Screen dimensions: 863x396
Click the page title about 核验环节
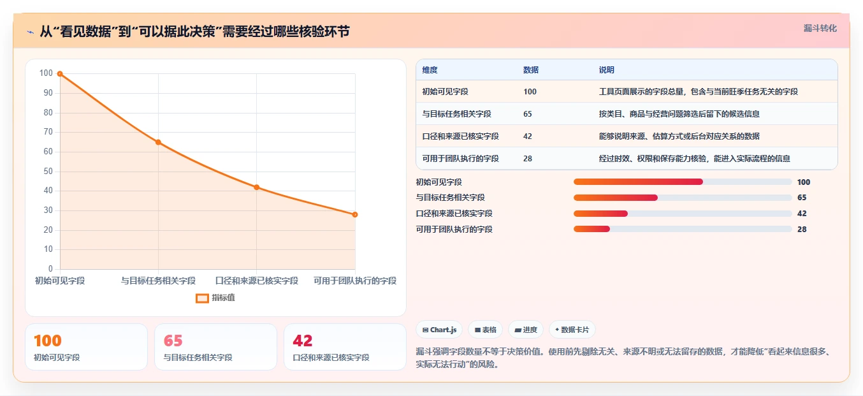tap(194, 31)
